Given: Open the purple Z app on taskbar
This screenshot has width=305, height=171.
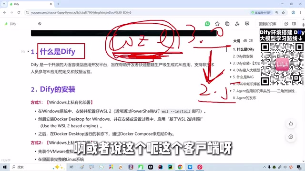Looking at the screenshot, I should [x=131, y=167].
